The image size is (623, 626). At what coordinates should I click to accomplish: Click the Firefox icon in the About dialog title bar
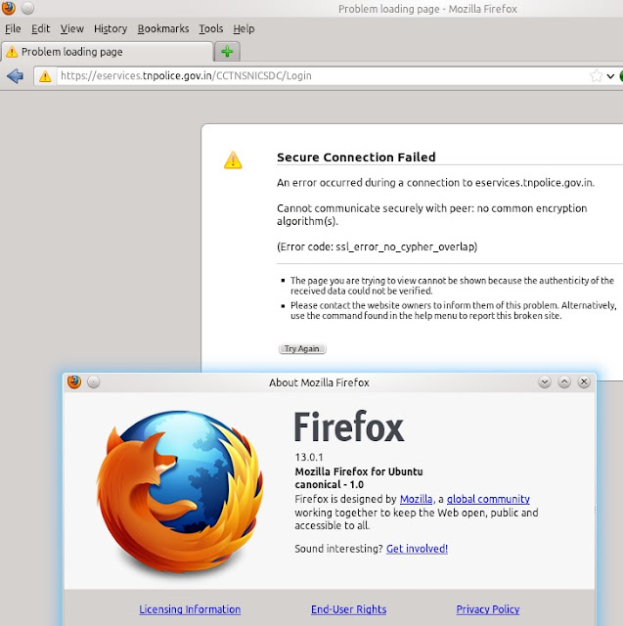(74, 382)
